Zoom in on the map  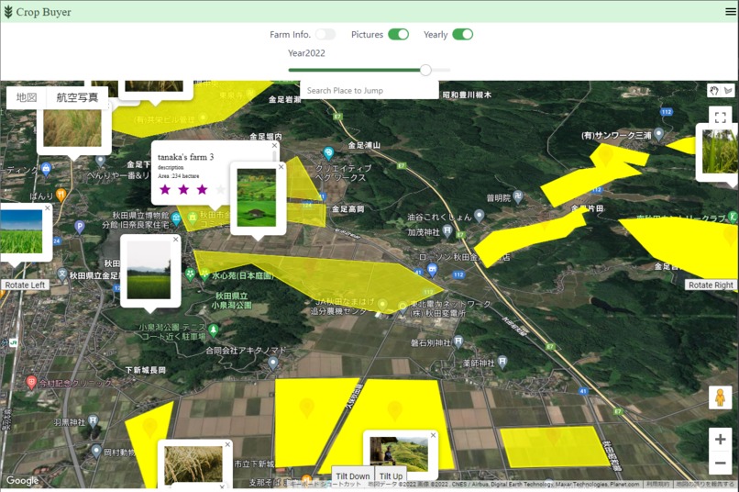tap(720, 439)
